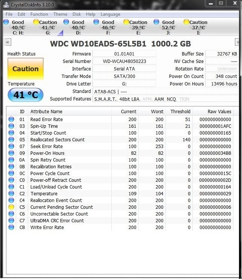This screenshot has width=242, height=280.
Task: Select the Good 40 °C drive C: H: status icon
Action: pyautogui.click(x=6, y=22)
